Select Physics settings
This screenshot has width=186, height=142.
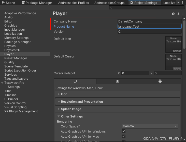tap(10, 46)
